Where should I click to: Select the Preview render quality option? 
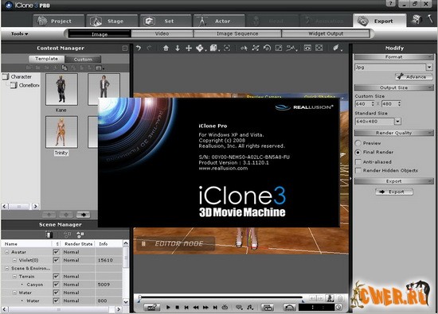coord(358,143)
